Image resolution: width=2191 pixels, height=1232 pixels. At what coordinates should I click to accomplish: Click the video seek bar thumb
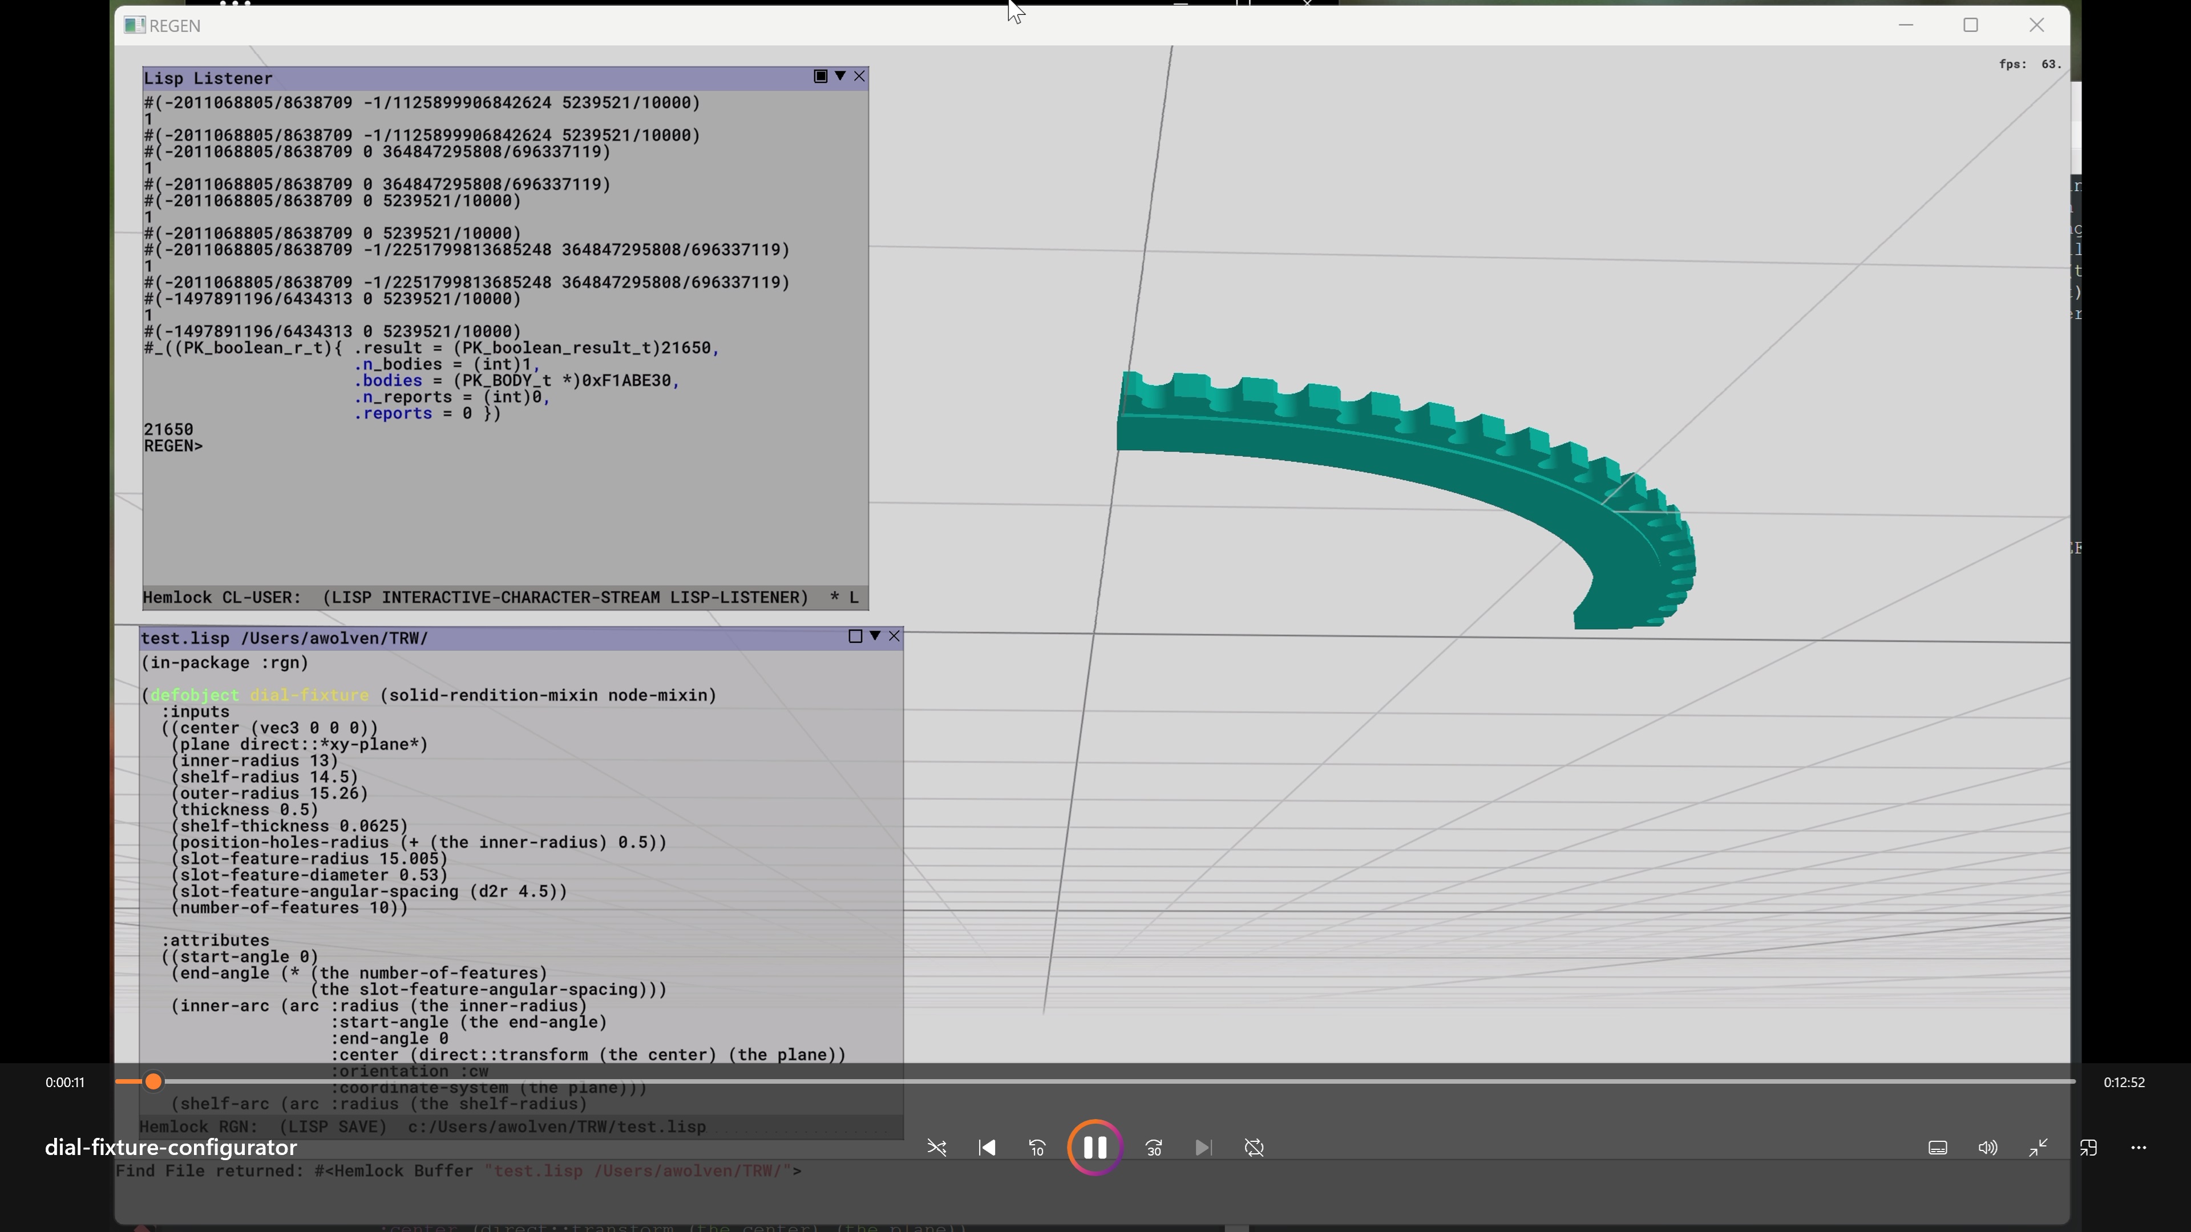coord(153,1081)
